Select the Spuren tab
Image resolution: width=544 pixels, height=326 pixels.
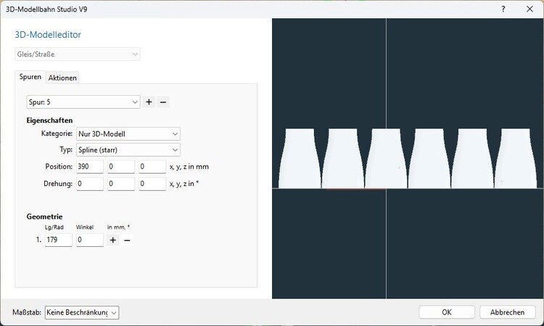click(30, 77)
